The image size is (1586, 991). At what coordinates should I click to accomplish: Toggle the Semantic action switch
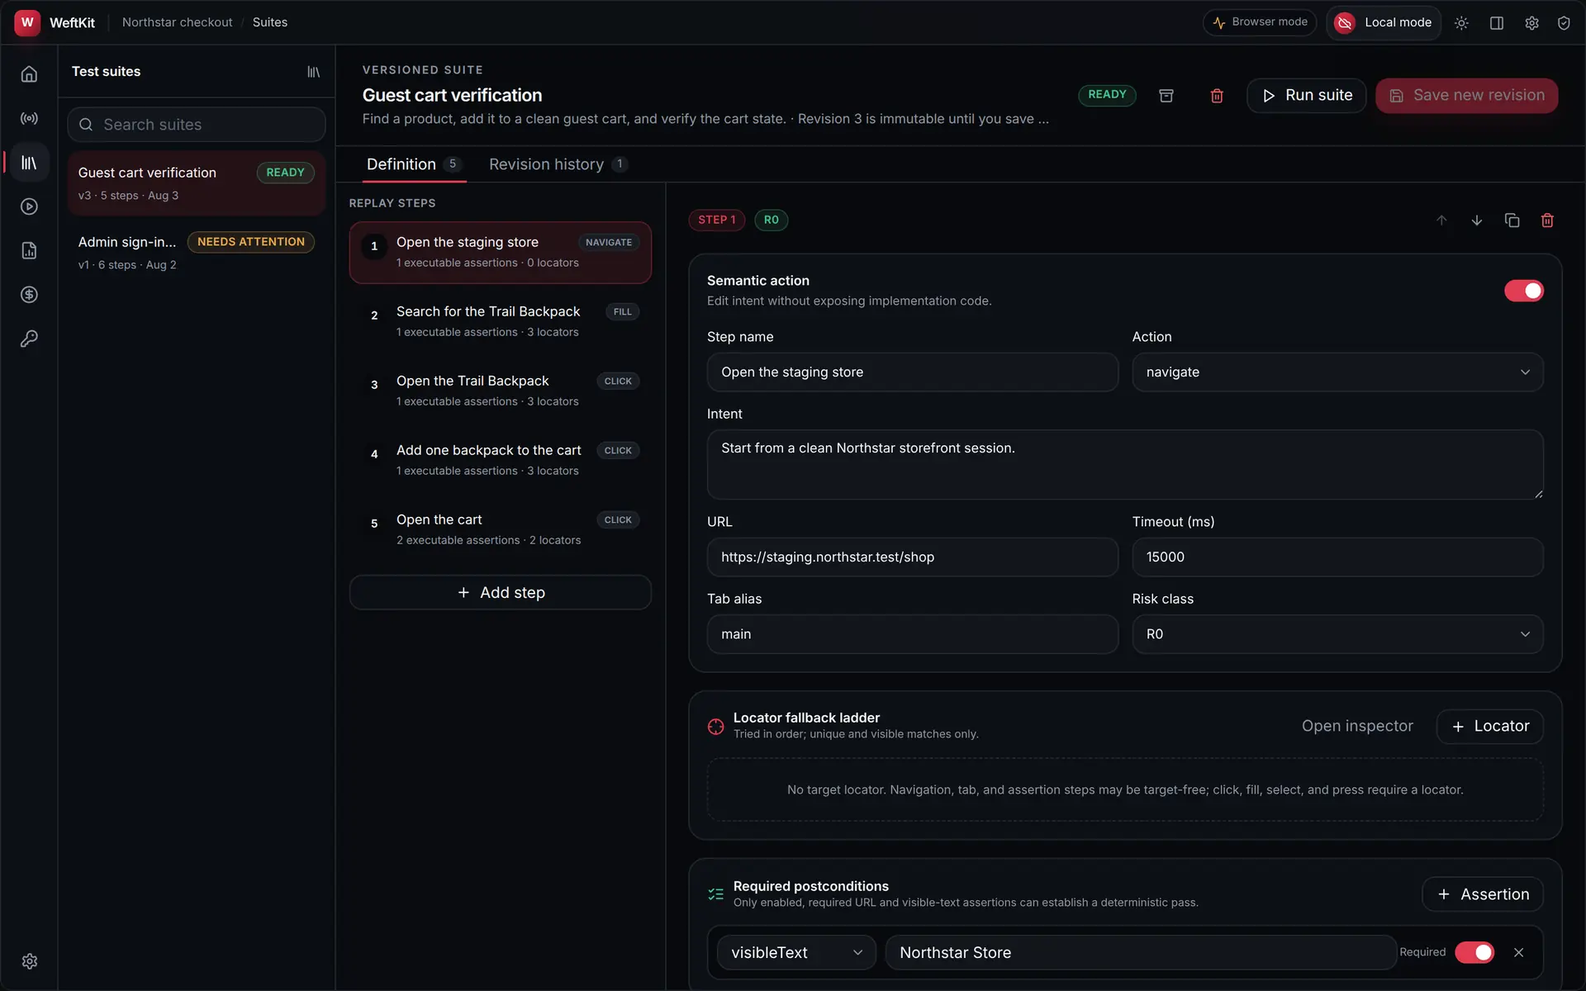click(x=1523, y=291)
